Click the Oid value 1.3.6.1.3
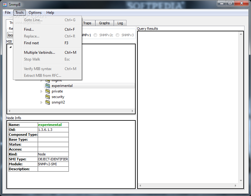The height and width of the screenshot is (196, 251). point(45,130)
